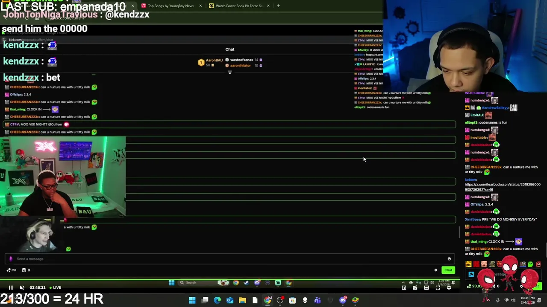This screenshot has height=307, width=547.
Task: Open Windows Start on the bottom taskbar
Action: pos(192,300)
